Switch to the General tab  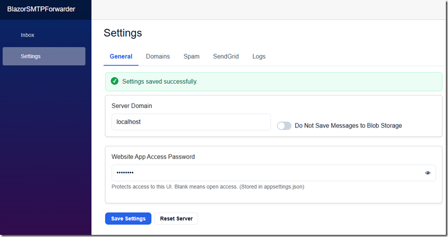click(121, 56)
